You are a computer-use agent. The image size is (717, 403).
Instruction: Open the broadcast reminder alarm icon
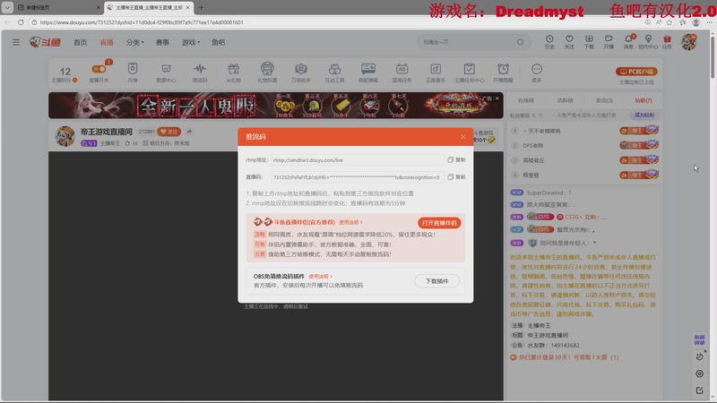pos(503,73)
